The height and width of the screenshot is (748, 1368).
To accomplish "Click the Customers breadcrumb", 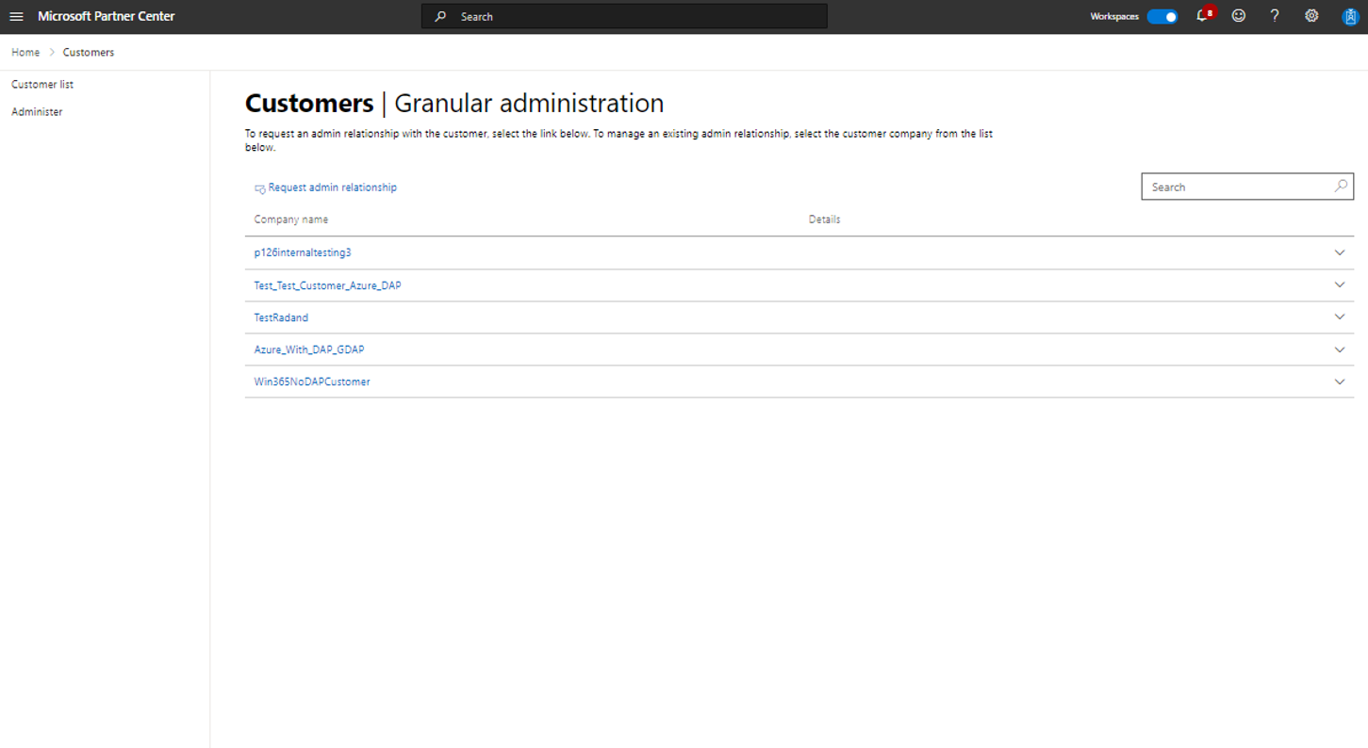I will point(89,53).
